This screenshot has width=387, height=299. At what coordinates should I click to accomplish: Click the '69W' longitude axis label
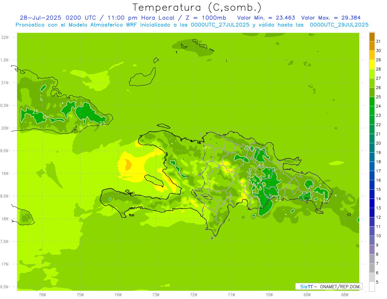[307, 295]
